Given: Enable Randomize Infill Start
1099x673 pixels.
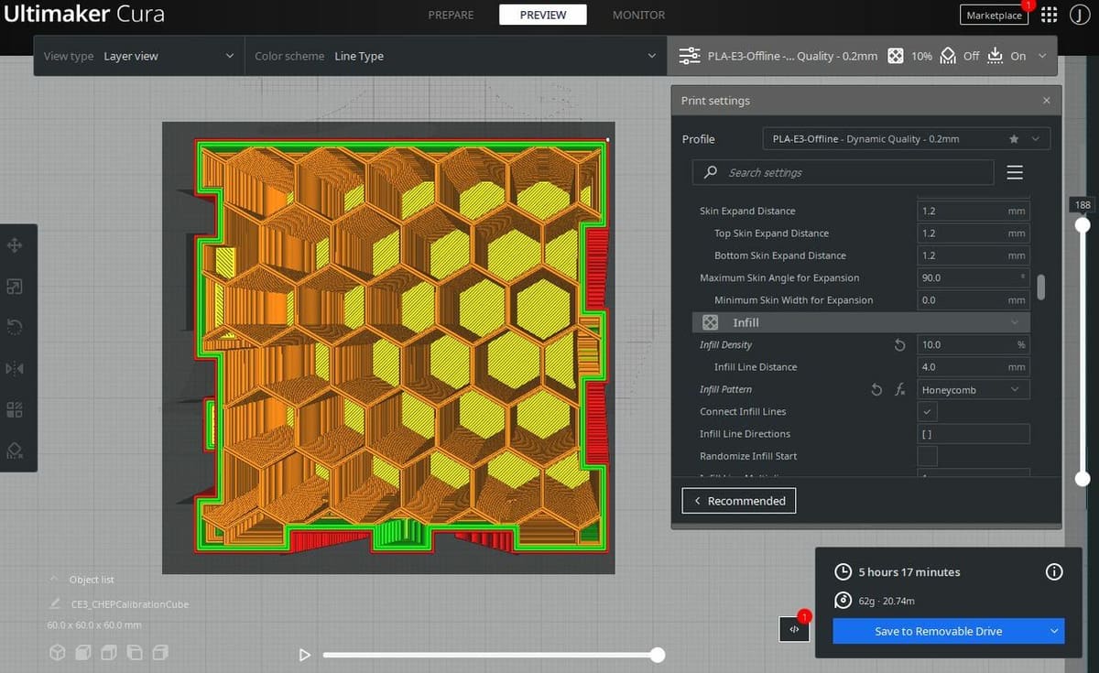Looking at the screenshot, I should pos(927,456).
